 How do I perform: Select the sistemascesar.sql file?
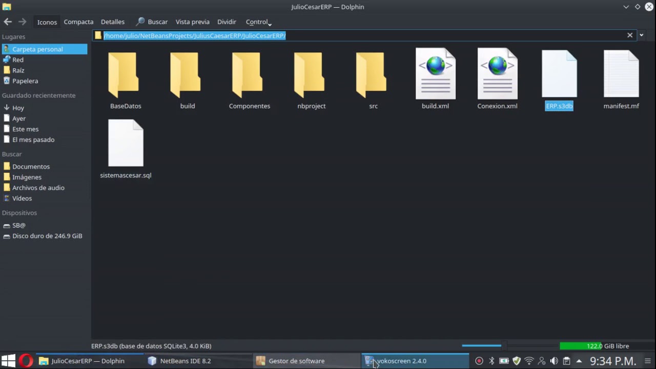tap(126, 149)
